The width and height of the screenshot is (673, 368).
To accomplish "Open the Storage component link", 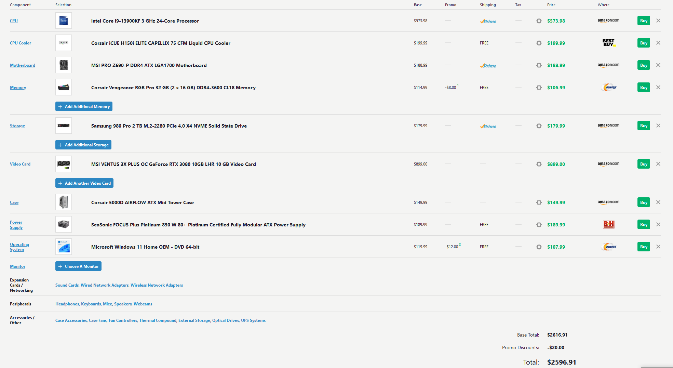I will pyautogui.click(x=17, y=126).
